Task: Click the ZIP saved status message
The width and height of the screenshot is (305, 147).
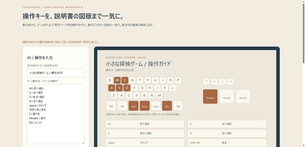Action: pos(61,42)
